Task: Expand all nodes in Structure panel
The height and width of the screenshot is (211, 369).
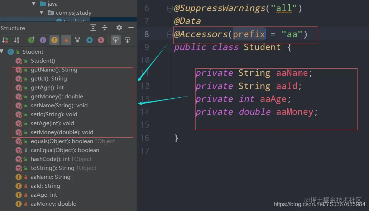Action: 93,28
